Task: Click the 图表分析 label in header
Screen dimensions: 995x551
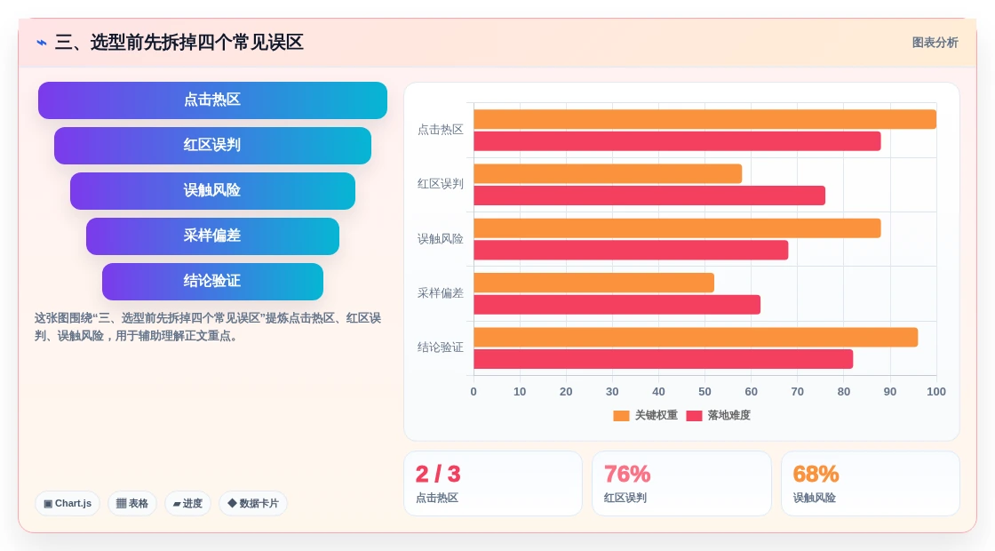Action: tap(935, 43)
